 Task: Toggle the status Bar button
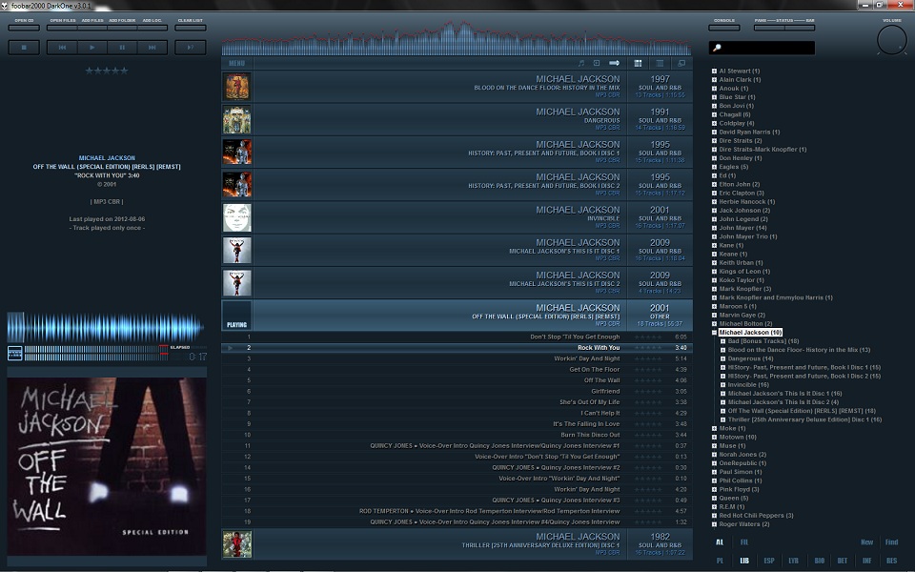coord(800,27)
